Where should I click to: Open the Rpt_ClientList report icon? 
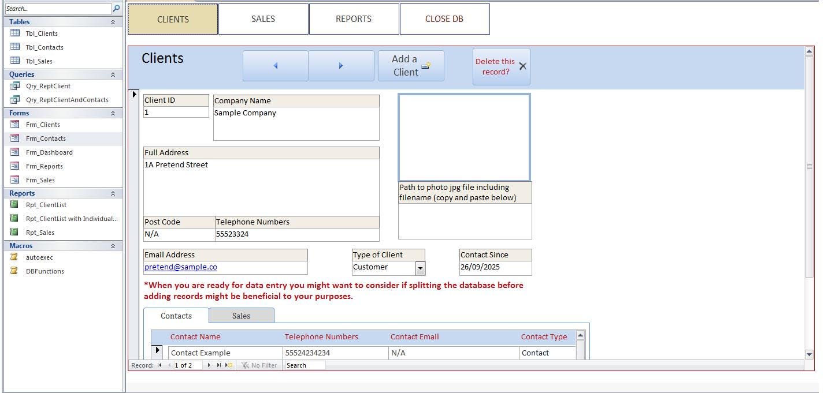(15, 204)
